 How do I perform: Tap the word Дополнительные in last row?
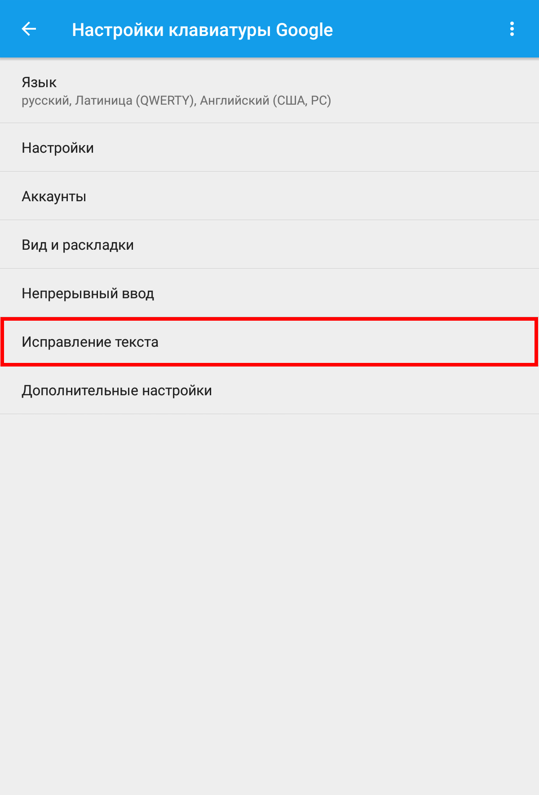80,391
